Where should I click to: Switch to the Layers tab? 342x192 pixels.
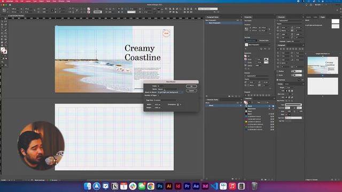tap(308, 17)
